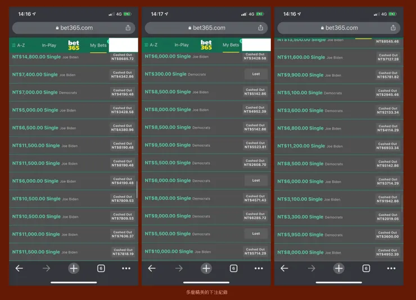Open the tab switcher in the middle phone
The height and width of the screenshot is (300, 416).
pos(233,268)
